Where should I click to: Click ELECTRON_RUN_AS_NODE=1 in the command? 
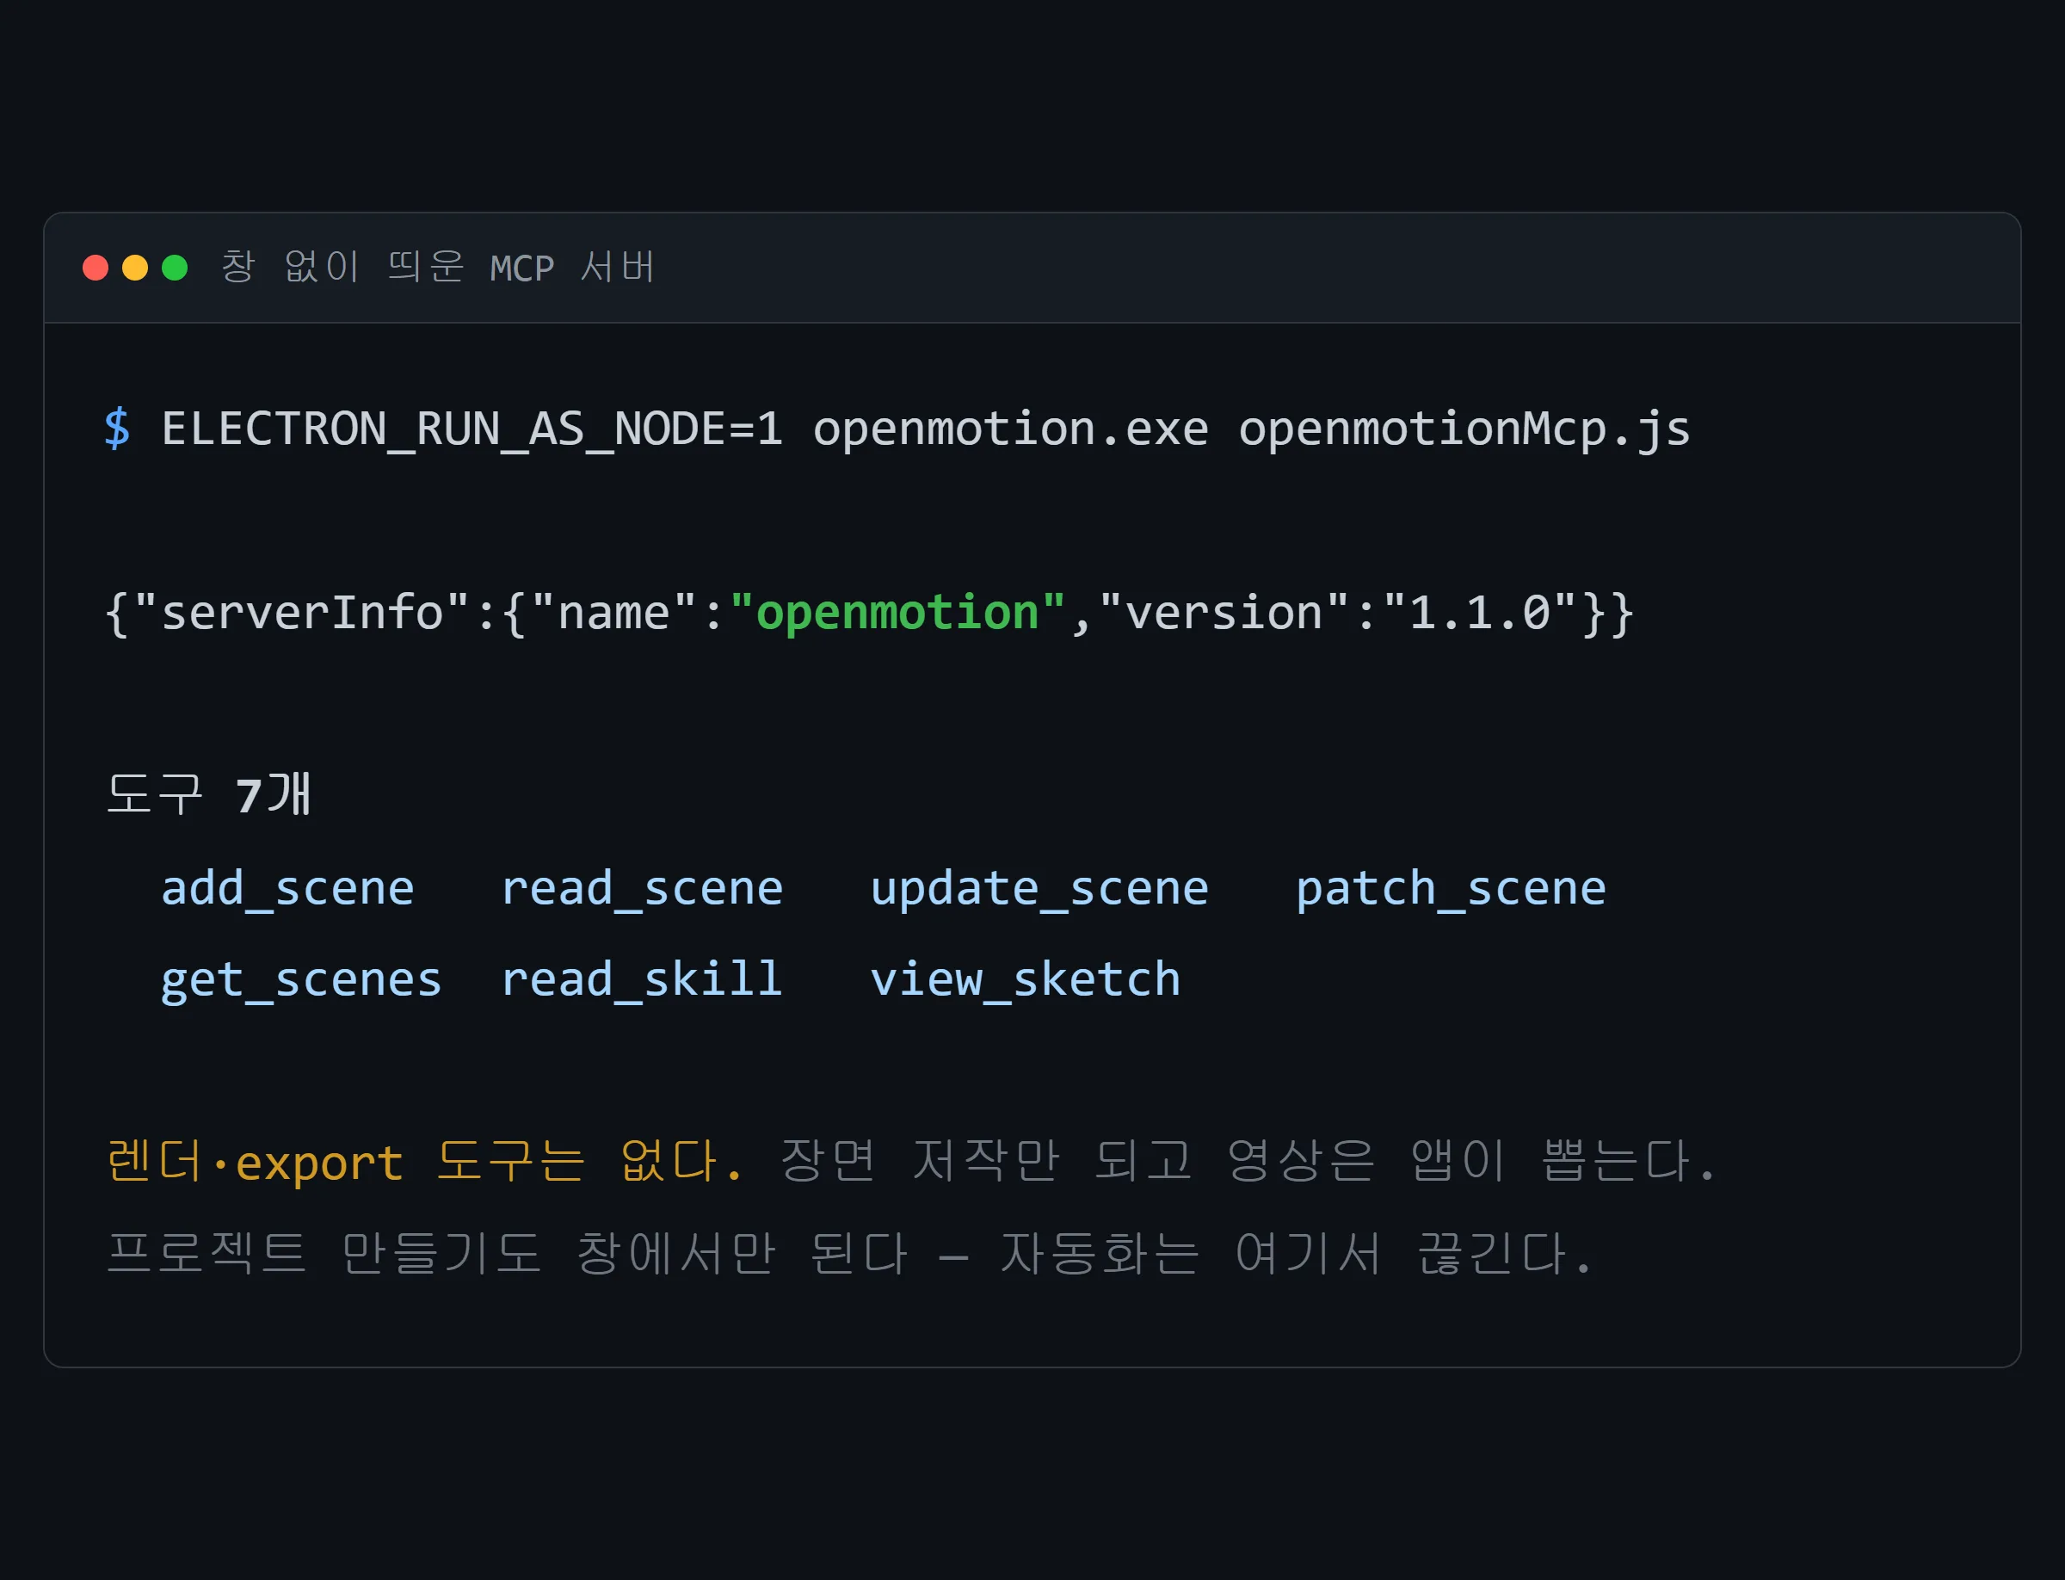pos(472,429)
